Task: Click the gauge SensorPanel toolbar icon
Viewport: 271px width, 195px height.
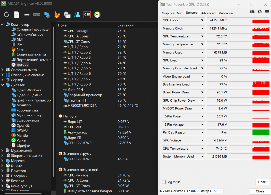Action: point(97,15)
